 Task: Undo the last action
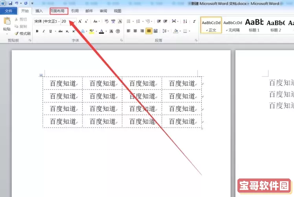pos(17,3)
